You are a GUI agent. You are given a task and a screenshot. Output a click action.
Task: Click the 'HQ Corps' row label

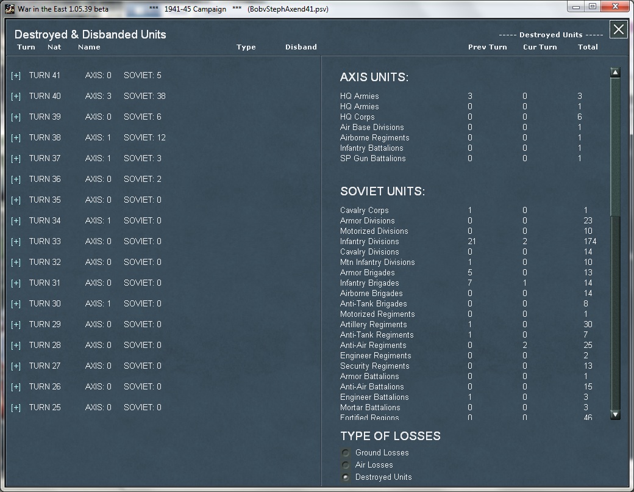tap(357, 117)
